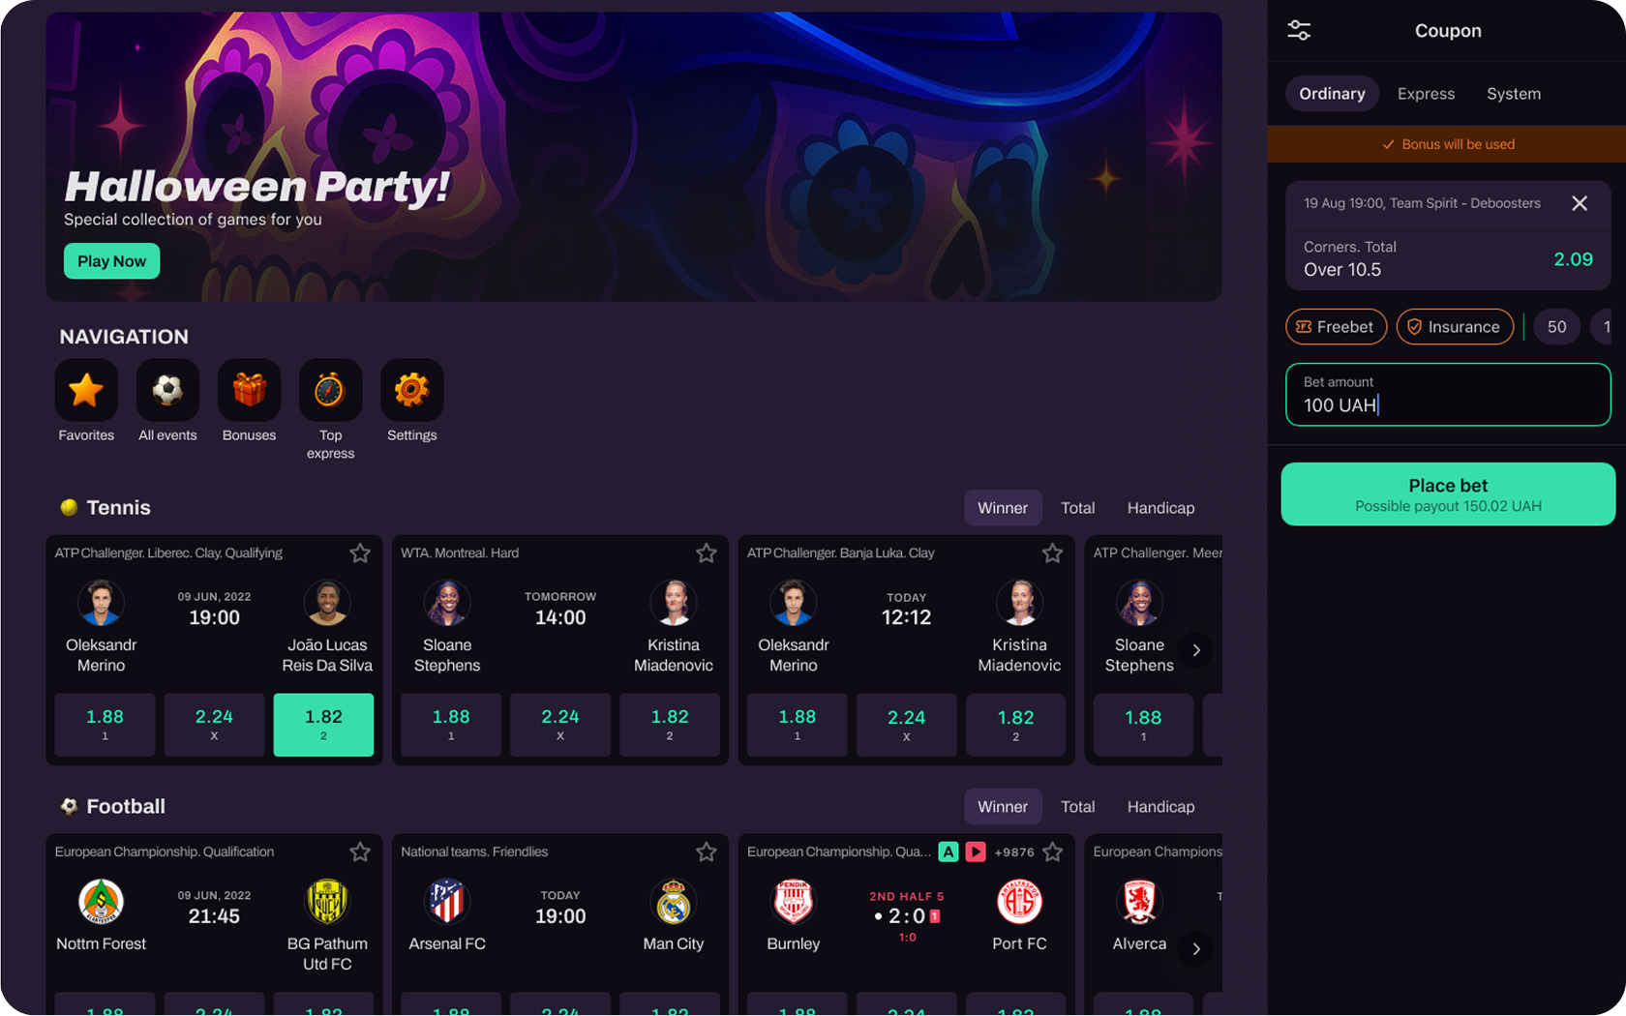Switch coupon to Express tab
Image resolution: width=1626 pixels, height=1016 pixels.
(x=1426, y=94)
